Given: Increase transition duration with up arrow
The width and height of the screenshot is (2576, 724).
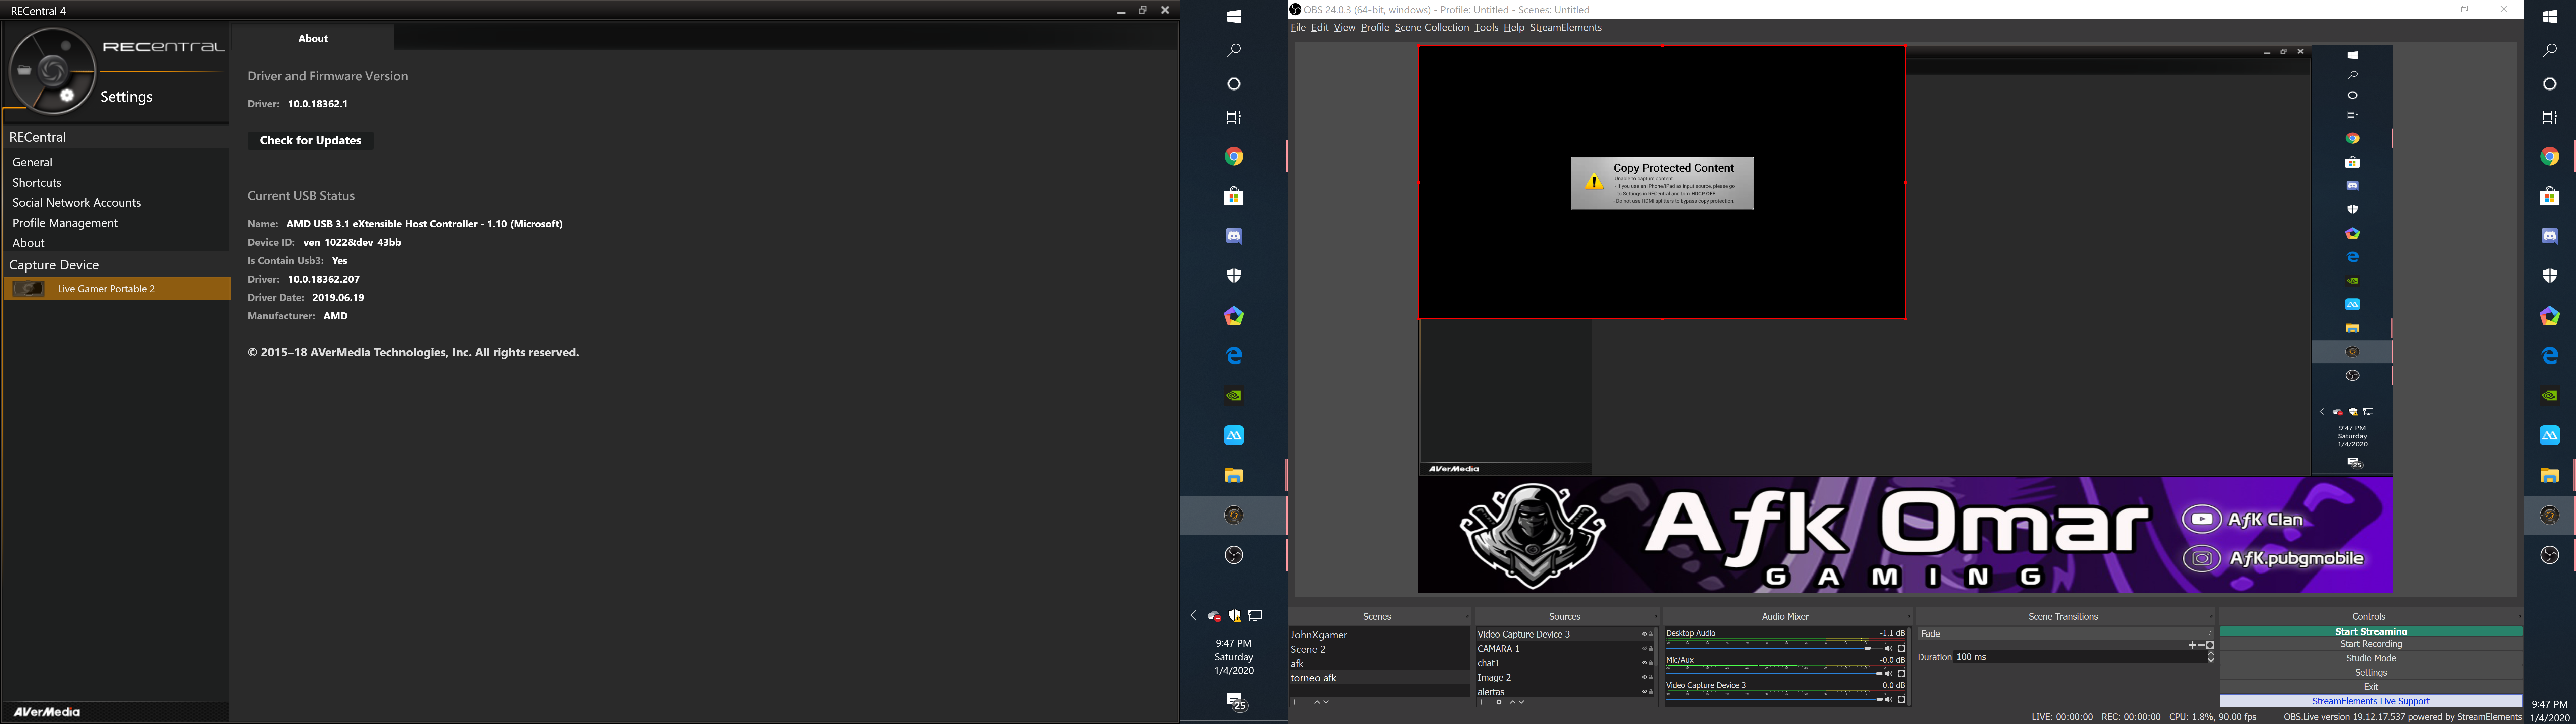Looking at the screenshot, I should [x=2211, y=653].
